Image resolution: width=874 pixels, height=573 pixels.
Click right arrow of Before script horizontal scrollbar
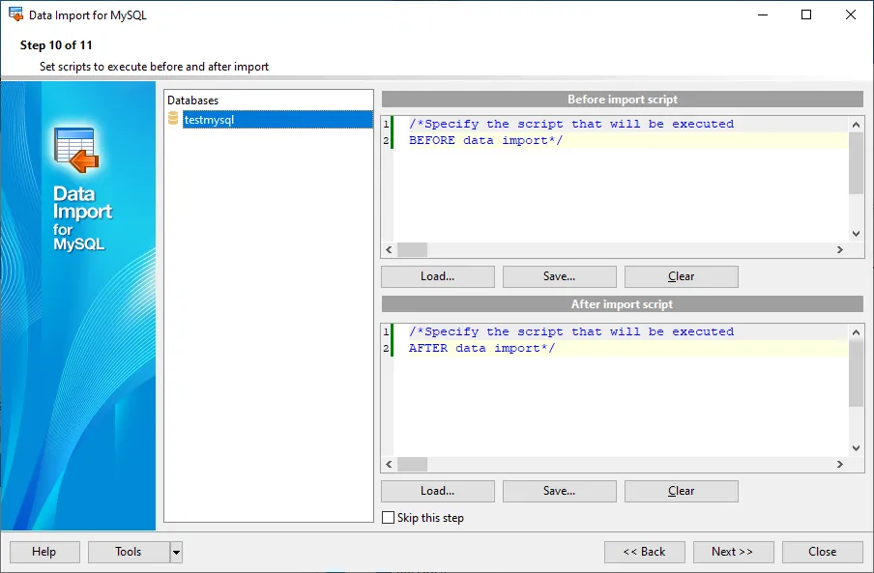click(840, 250)
